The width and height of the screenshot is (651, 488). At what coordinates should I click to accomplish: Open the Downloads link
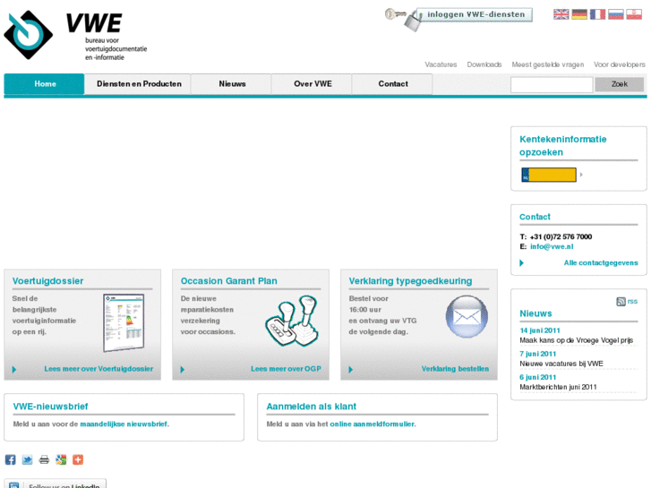[x=484, y=64]
